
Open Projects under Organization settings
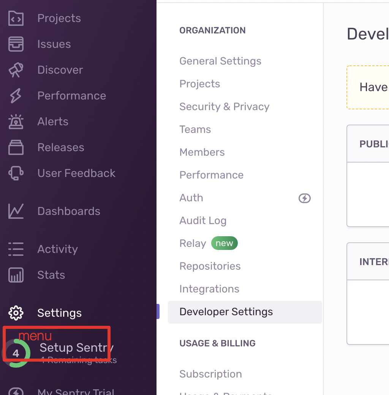(200, 84)
